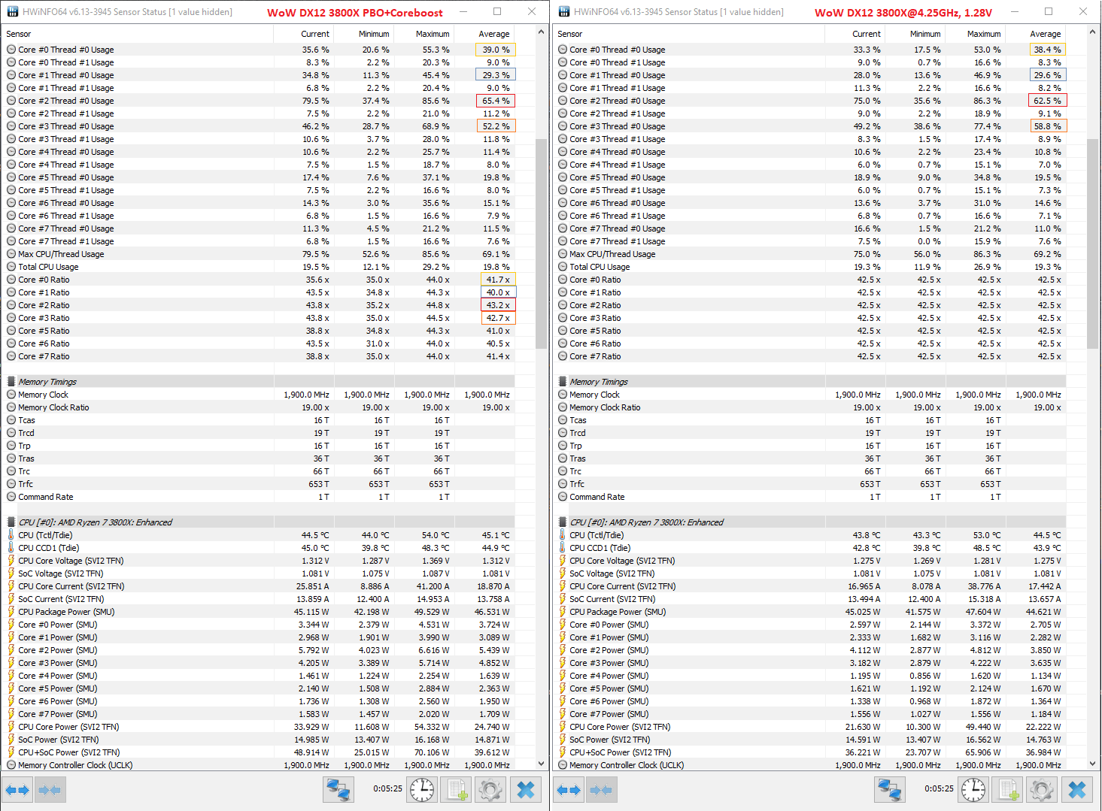Select 'Core #2 Thread #0 Usage' row, left window

pos(260,101)
